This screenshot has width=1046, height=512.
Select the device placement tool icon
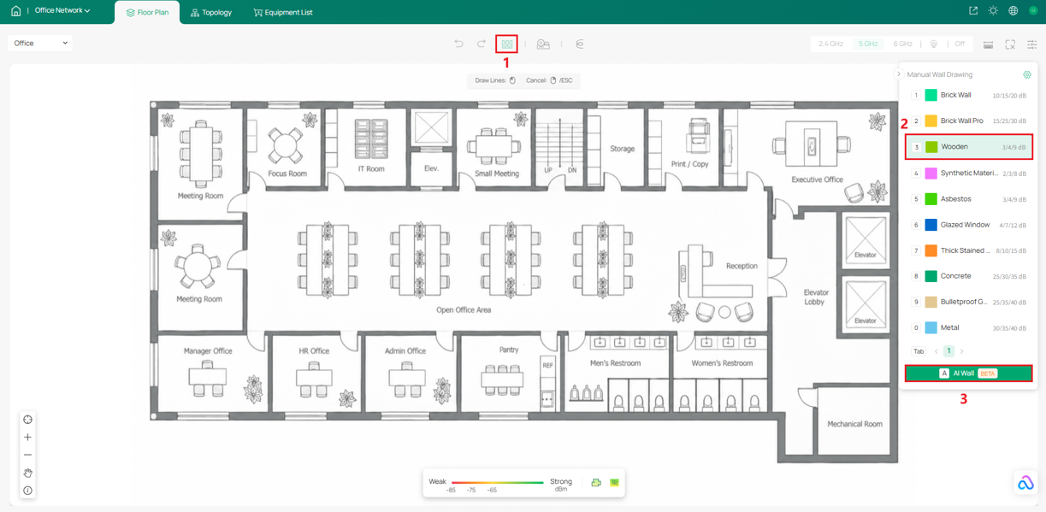coord(543,44)
